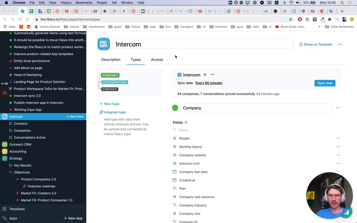Viewport: 357px width, 223px height.
Task: Click the Outreach CRM app icon in sidebar
Action: coord(4,144)
